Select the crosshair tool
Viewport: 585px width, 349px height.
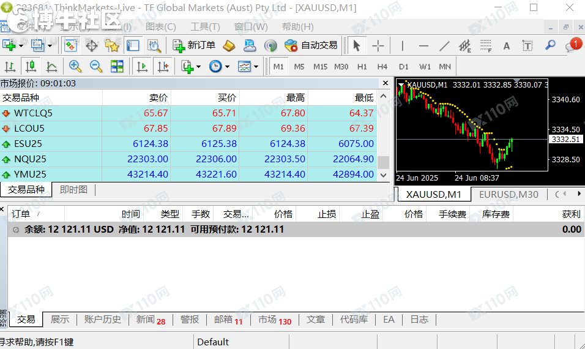click(378, 45)
